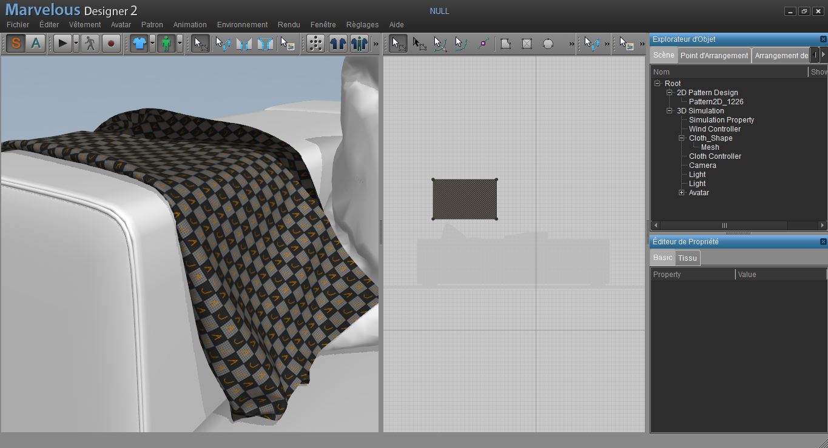Show arrangement points with the dotted icon
828x448 pixels.
pyautogui.click(x=315, y=44)
